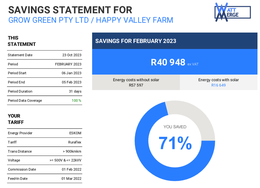Click the This Statement section heading
Screen dimensions: 260x188
tap(22, 41)
